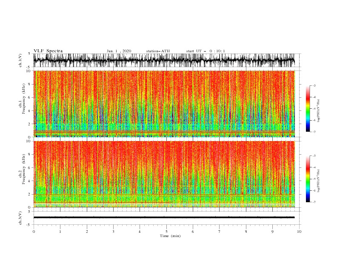
Task: Click the "-3" tick on ch.1 color bar
Action: coord(314,85)
